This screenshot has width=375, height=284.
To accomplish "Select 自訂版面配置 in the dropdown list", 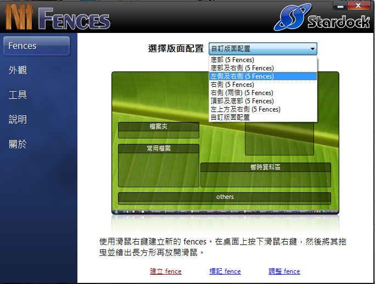I will [263, 117].
